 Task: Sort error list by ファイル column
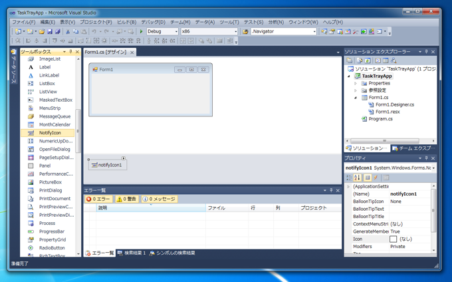tap(227, 208)
